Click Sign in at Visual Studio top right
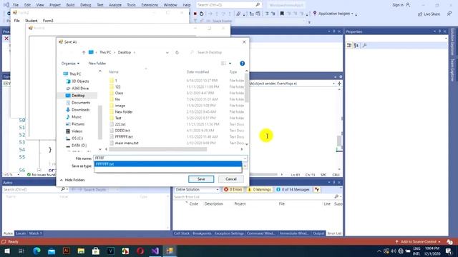The height and width of the screenshot is (257, 458). pos(401,5)
